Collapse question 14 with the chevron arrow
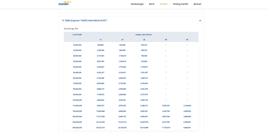 [200, 21]
